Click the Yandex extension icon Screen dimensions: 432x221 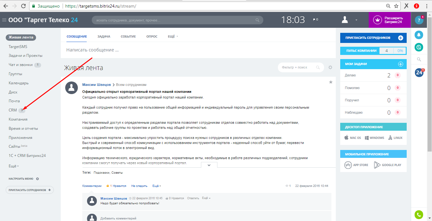coord(416,6)
